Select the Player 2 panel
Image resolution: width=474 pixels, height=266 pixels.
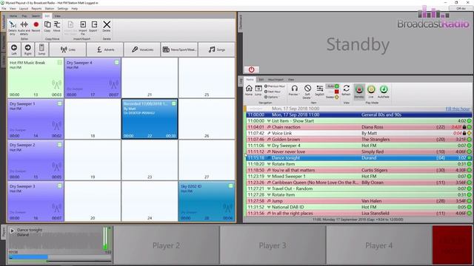click(x=166, y=245)
